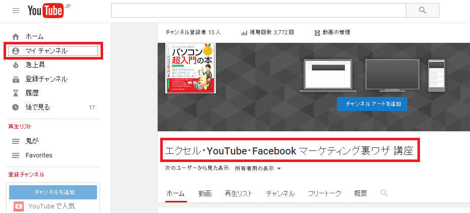Click the bar-chart icon next to 視聴回数

click(244, 33)
